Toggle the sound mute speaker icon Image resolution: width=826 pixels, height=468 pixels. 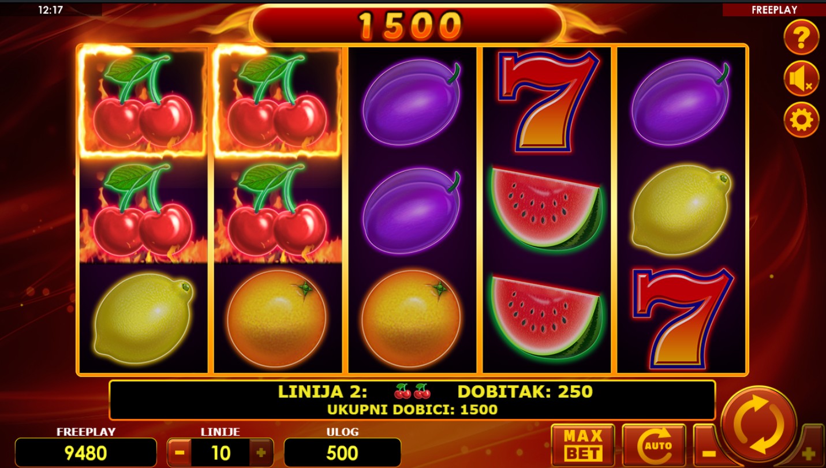tap(801, 78)
